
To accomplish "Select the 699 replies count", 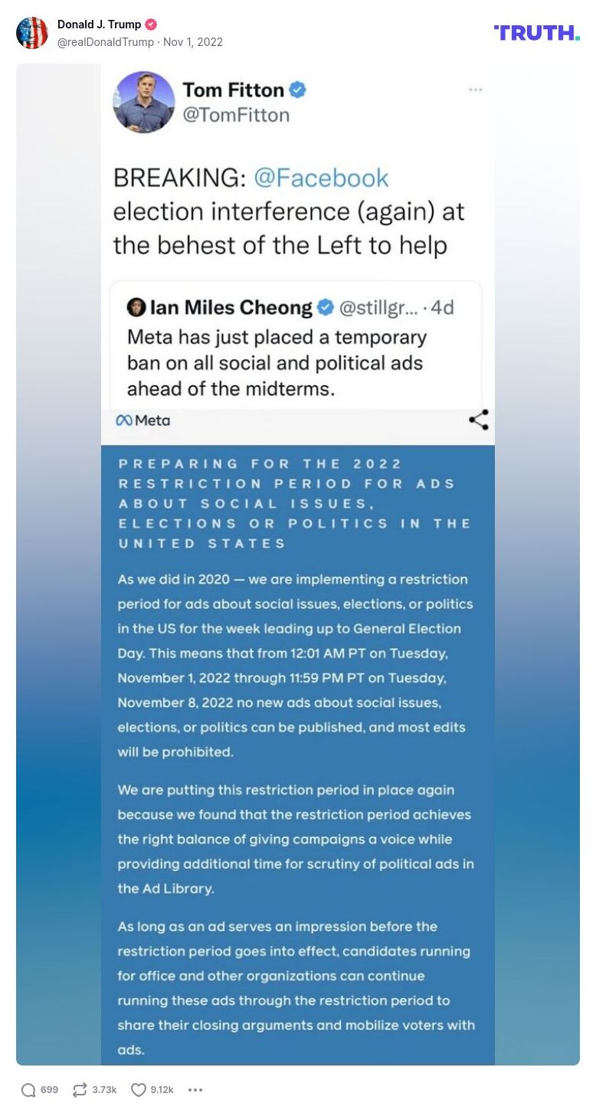I will tap(49, 1088).
